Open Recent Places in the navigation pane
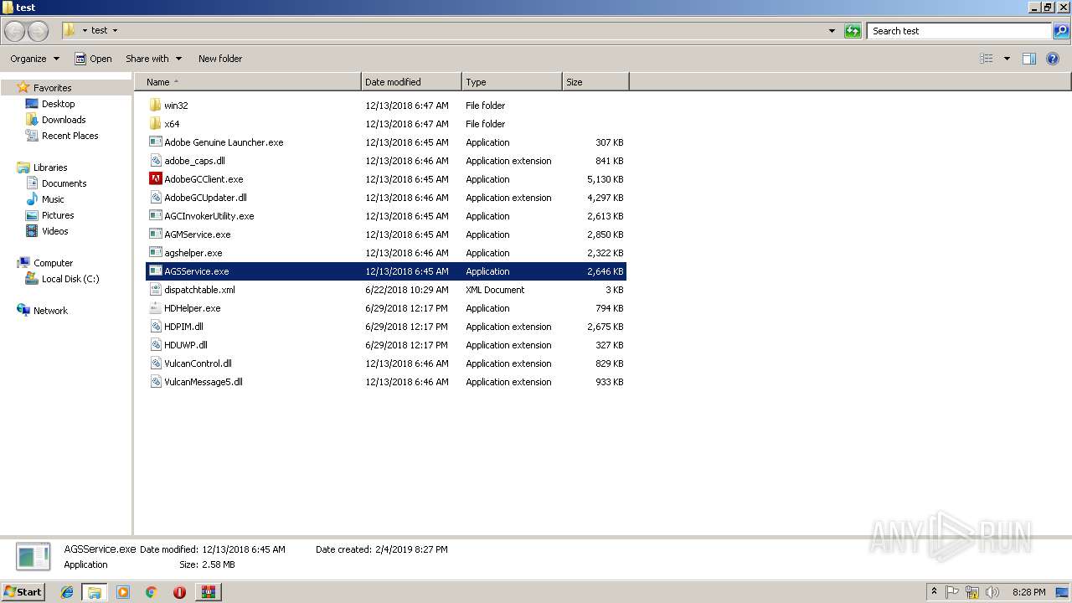 pyautogui.click(x=70, y=136)
